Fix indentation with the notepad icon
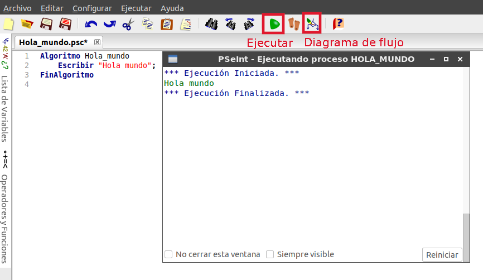The width and height of the screenshot is (483, 280). 186,24
